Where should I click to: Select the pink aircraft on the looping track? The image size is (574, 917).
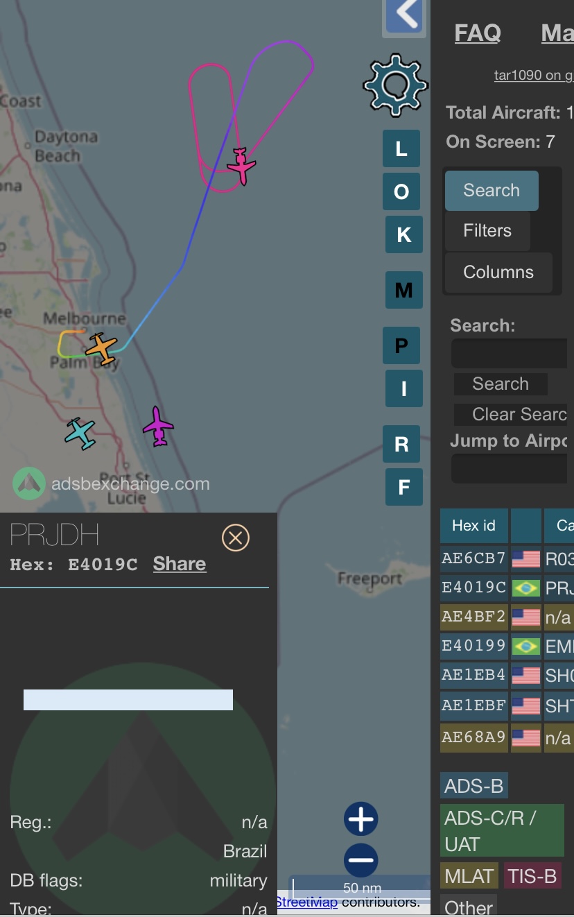[241, 166]
